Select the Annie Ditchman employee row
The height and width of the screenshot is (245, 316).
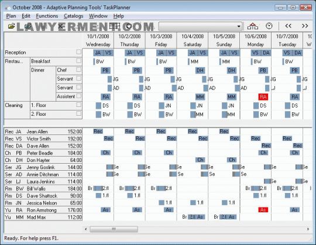coord(43,174)
